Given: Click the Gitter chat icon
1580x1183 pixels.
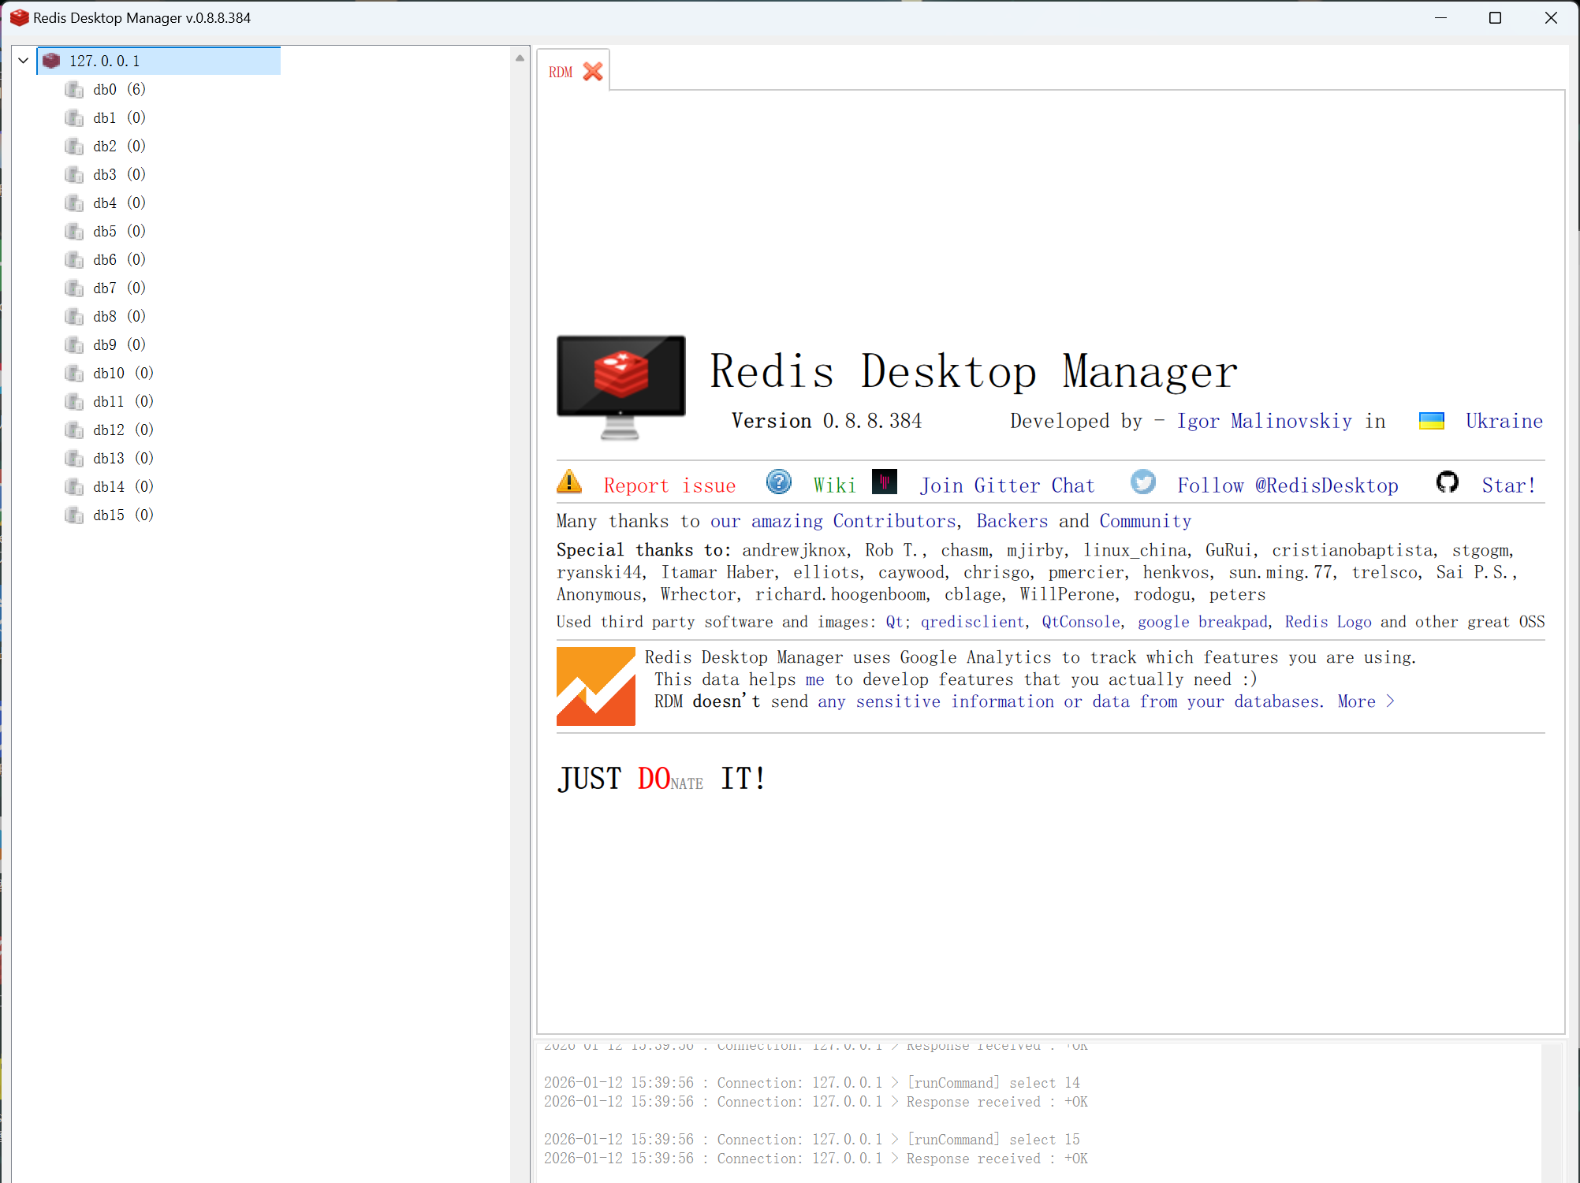Looking at the screenshot, I should [885, 482].
